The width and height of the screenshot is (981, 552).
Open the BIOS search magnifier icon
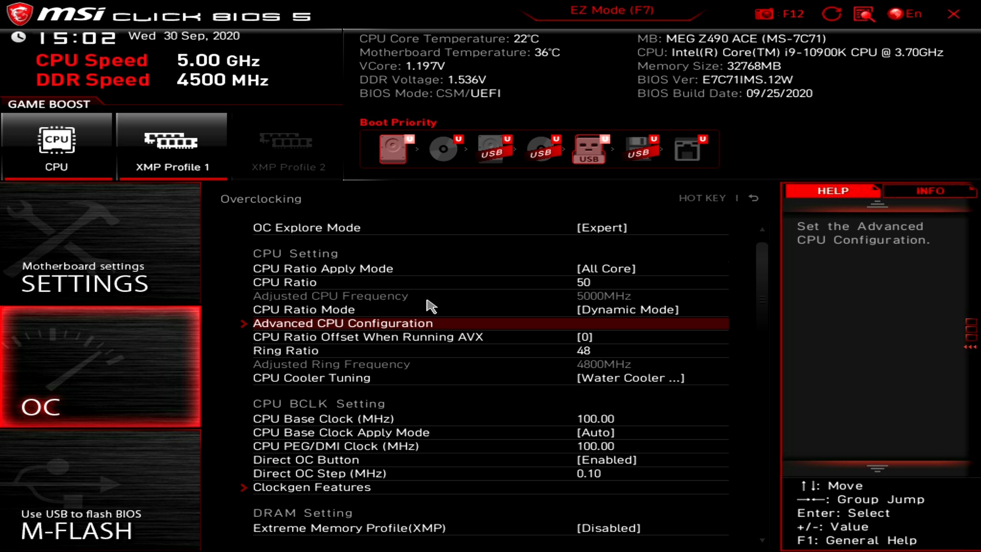click(x=864, y=15)
